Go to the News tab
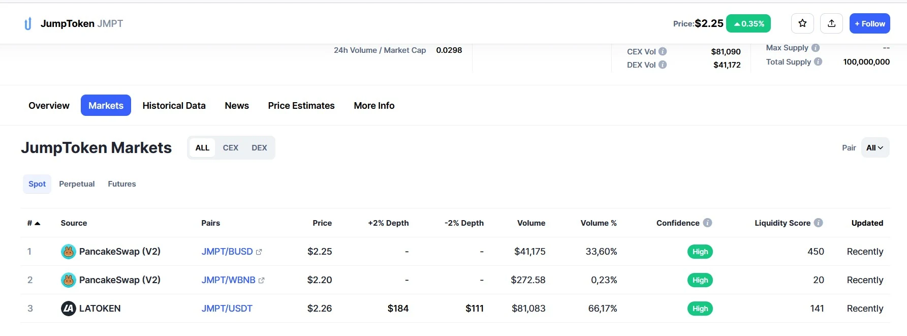This screenshot has width=907, height=336. [237, 105]
